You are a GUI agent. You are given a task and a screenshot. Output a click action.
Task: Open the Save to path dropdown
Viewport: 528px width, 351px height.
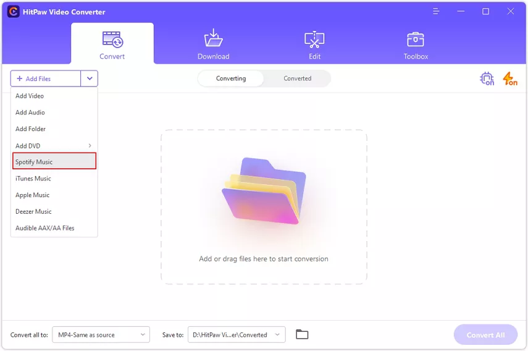(x=237, y=335)
